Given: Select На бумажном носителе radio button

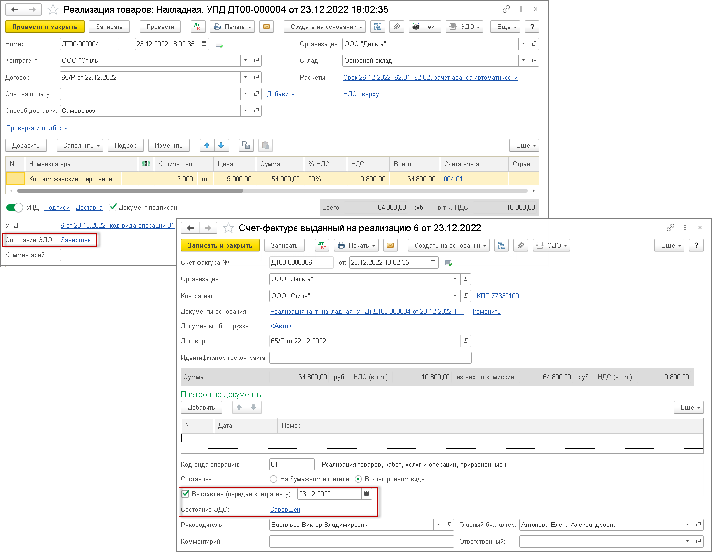Looking at the screenshot, I should (274, 479).
